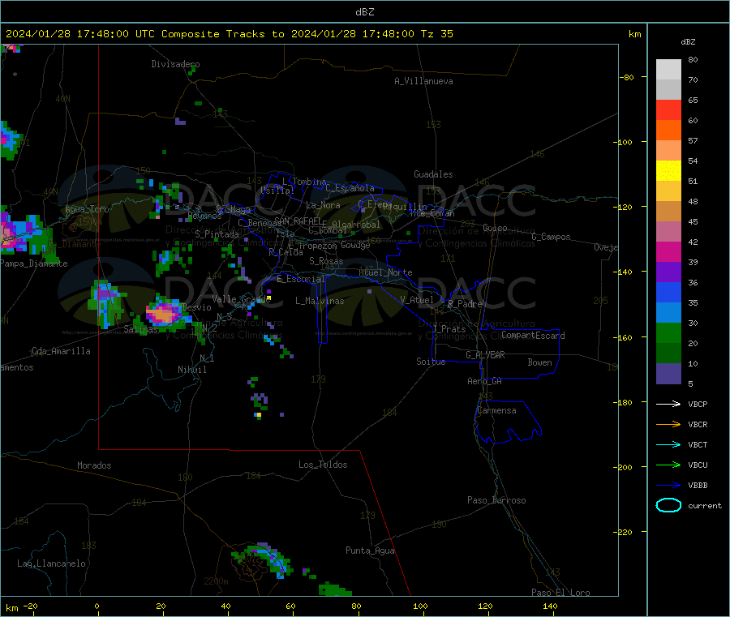Viewport: 730px width, 617px height.
Task: Click the Paso_Barroso map label
Action: click(496, 500)
